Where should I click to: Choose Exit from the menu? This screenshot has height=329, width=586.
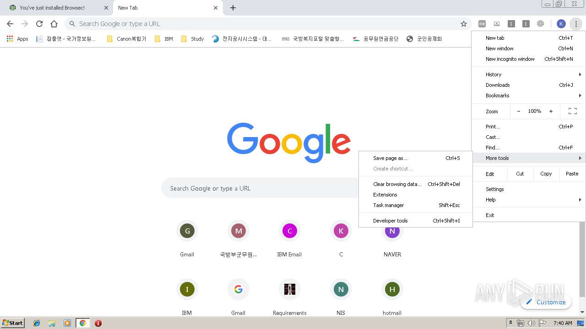click(x=529, y=215)
